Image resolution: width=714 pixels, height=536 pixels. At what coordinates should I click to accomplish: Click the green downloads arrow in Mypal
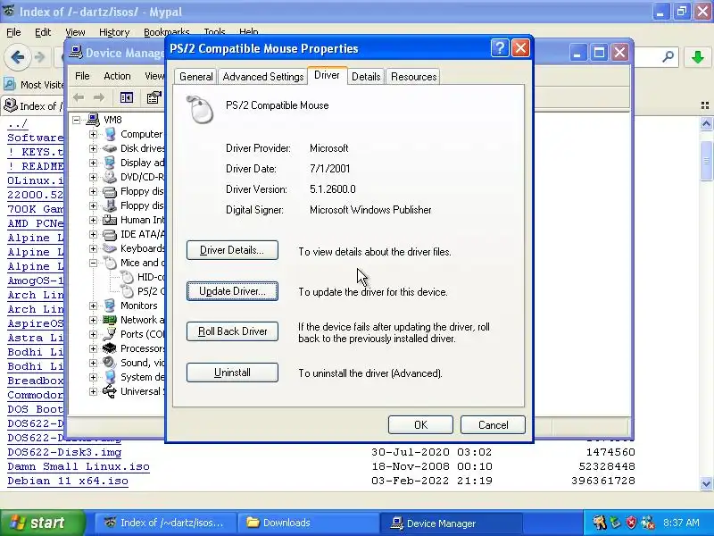coord(698,57)
